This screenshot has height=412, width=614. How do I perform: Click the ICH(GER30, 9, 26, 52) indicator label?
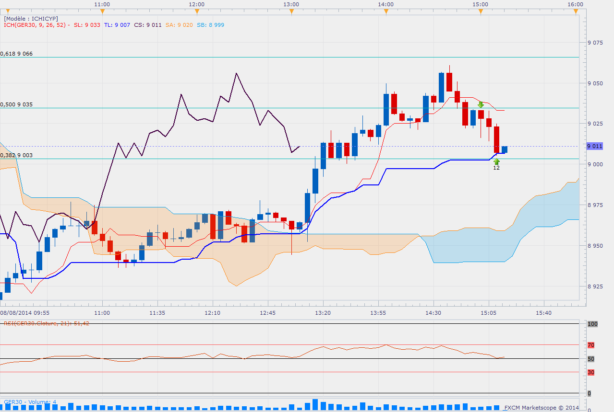[37, 25]
